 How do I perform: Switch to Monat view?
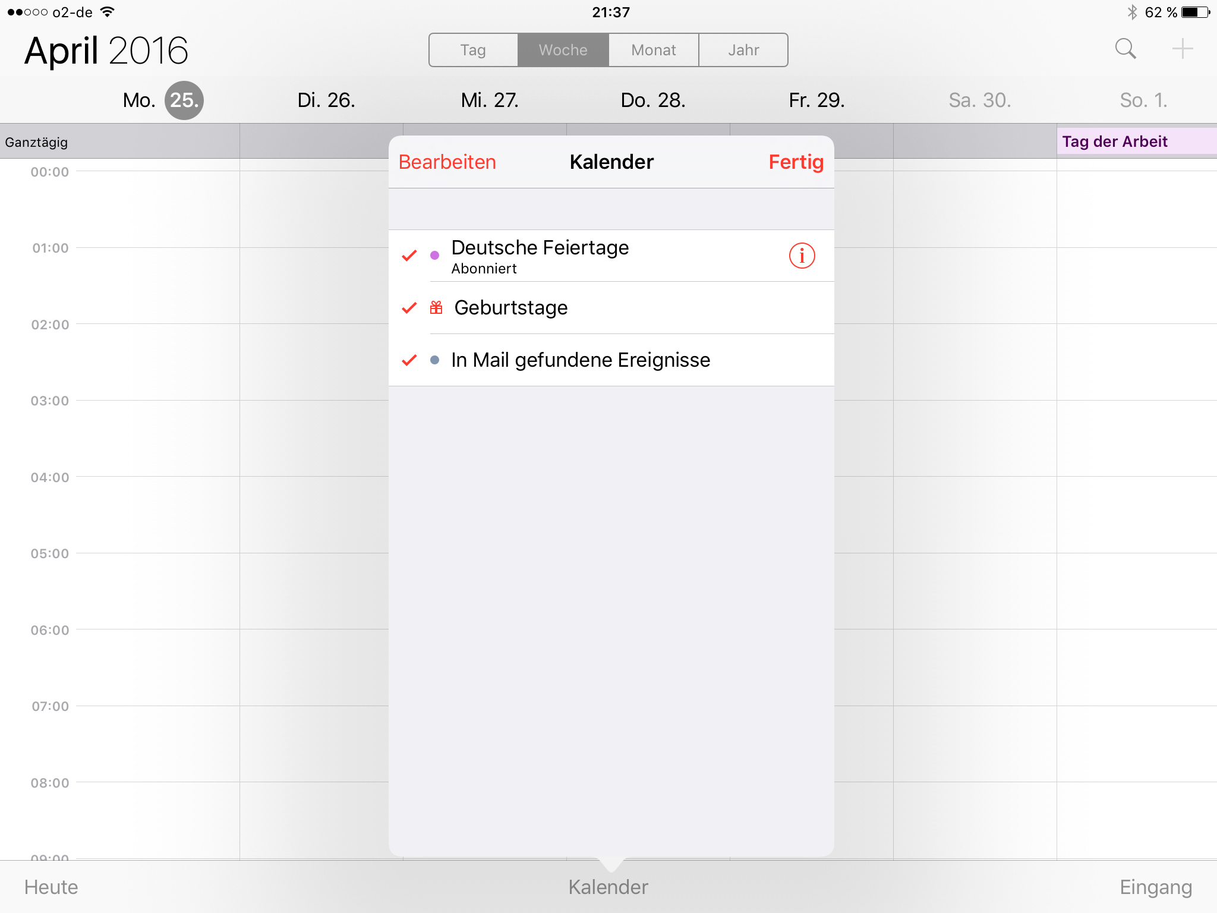653,50
